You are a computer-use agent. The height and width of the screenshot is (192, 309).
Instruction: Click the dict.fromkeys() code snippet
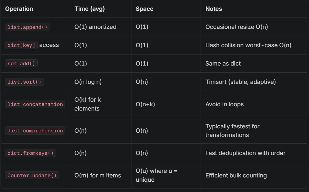(31, 153)
